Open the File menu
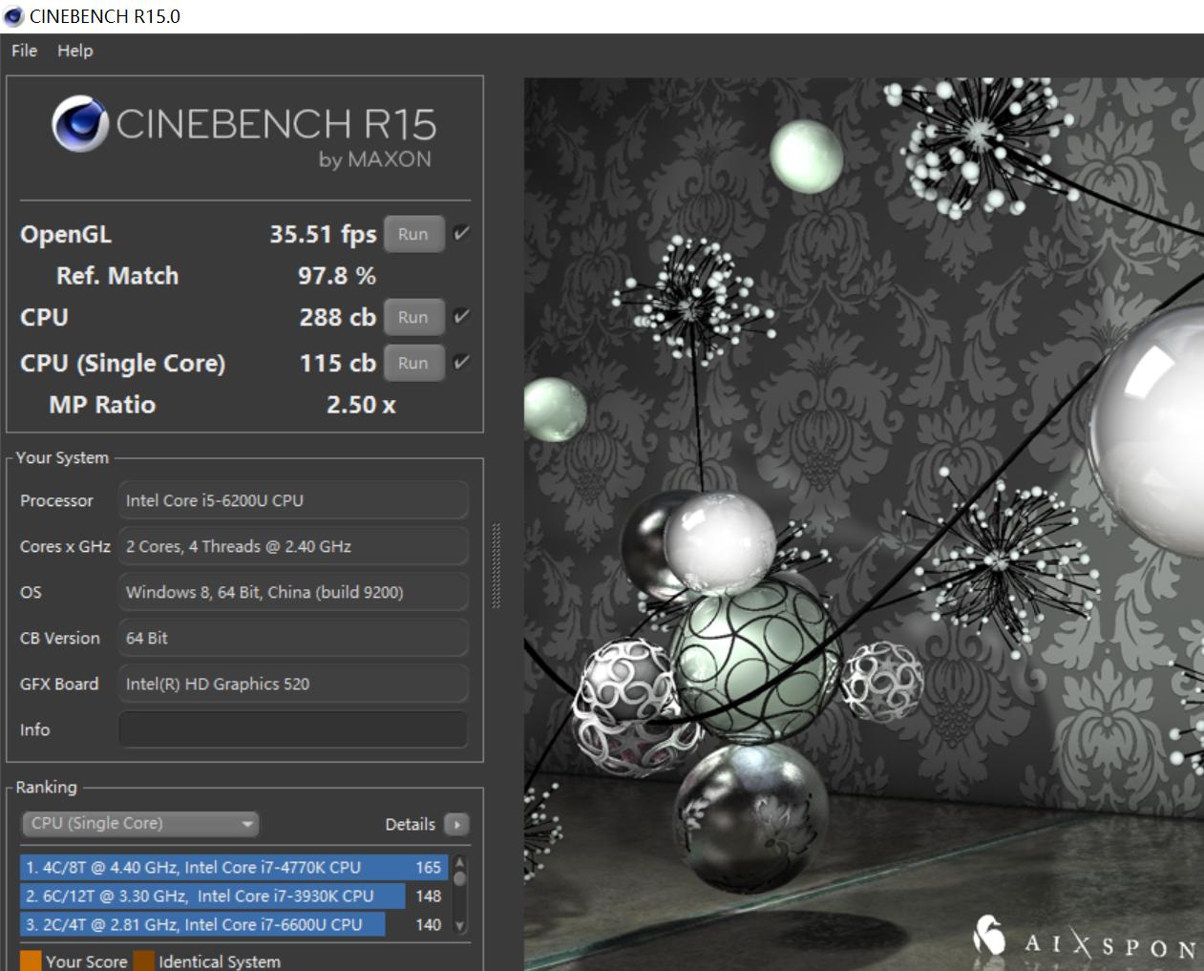 point(24,51)
